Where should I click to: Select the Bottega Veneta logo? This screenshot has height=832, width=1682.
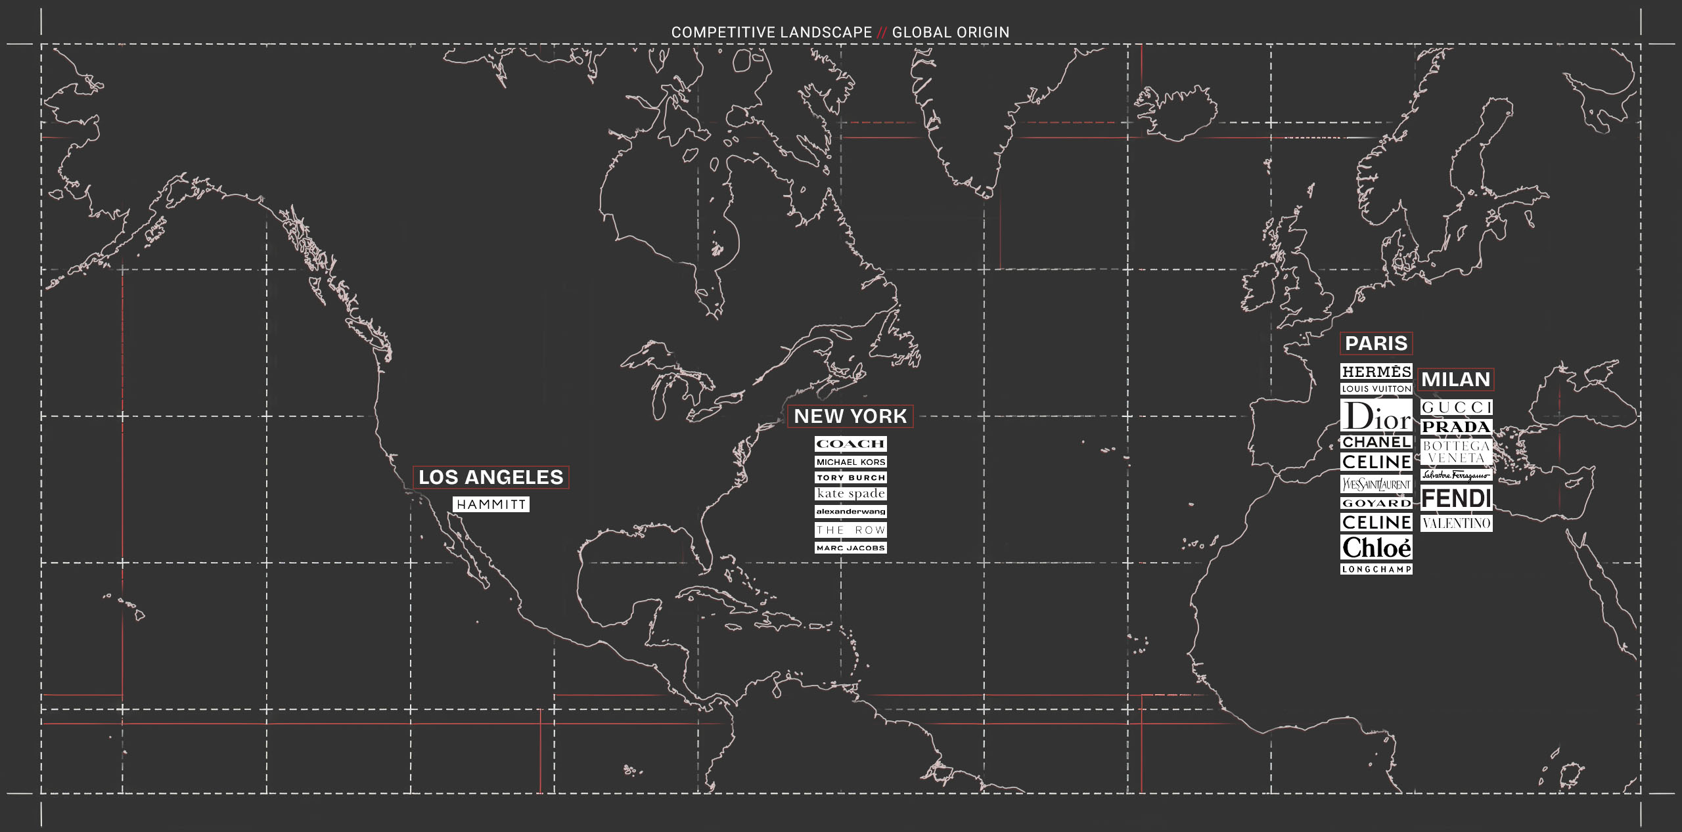(x=1456, y=452)
